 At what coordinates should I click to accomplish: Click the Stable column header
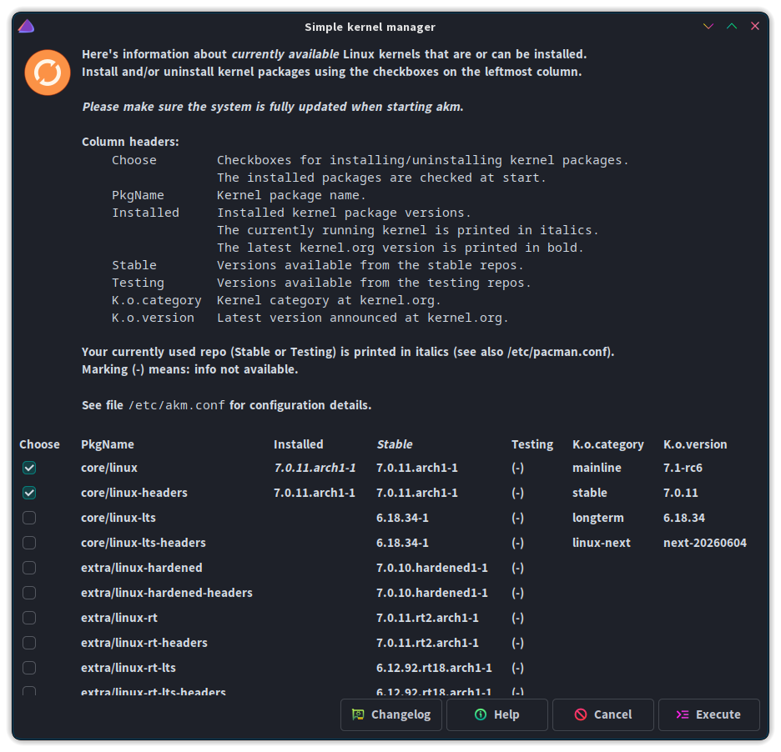click(395, 444)
